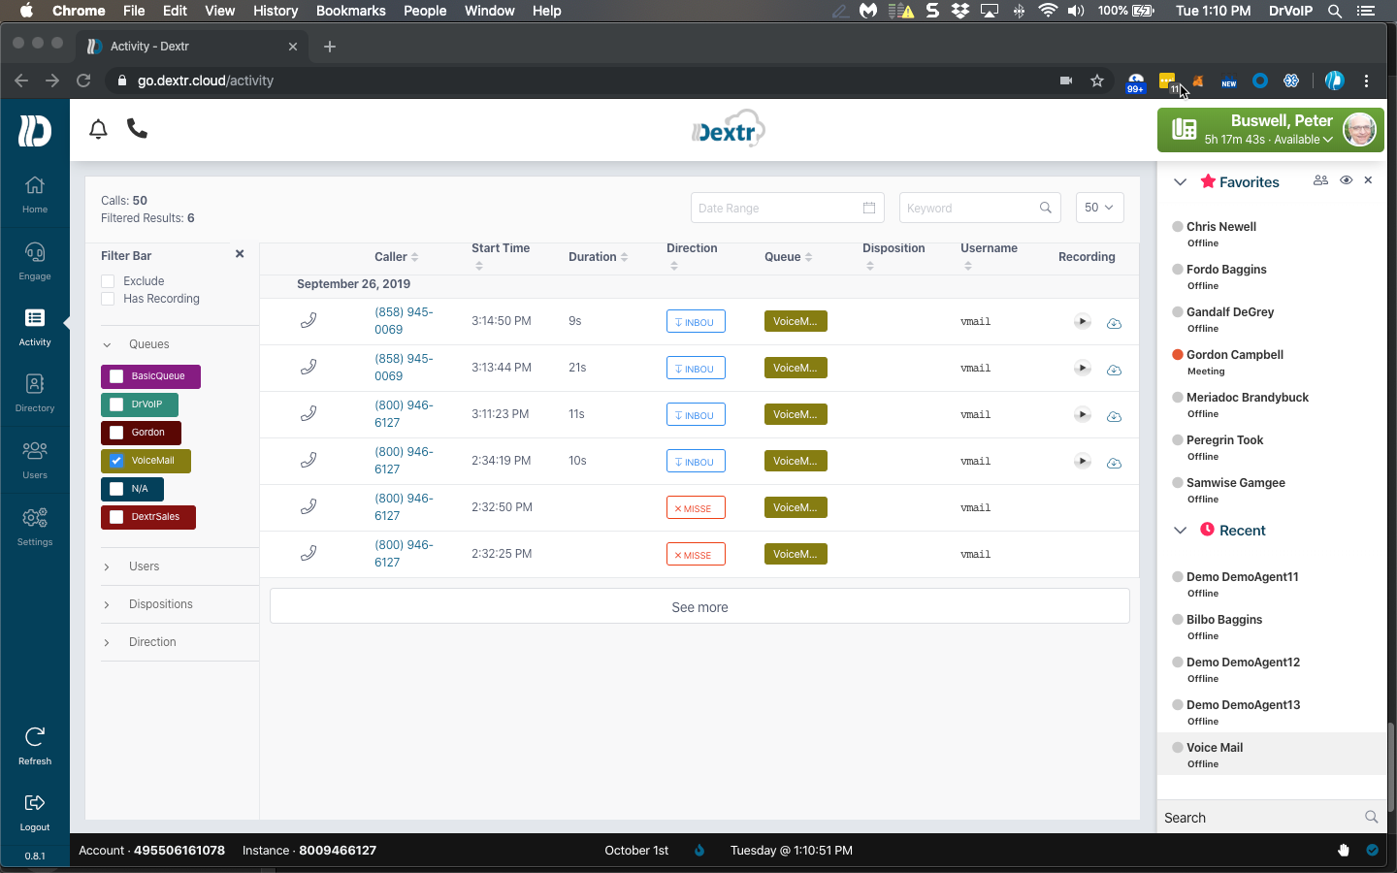Collapse the Favorites contact list
This screenshot has height=873, width=1397.
point(1180,181)
